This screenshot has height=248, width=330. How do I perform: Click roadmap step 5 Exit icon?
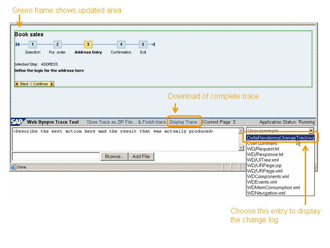143,45
